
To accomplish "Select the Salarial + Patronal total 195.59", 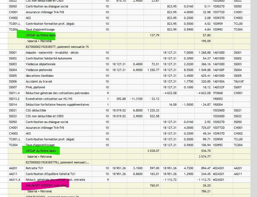I will click(x=206, y=41).
